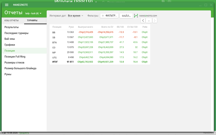Click the plus icon in the ФИЛЬТР button
This screenshot has height=135, width=216.
[103, 16]
